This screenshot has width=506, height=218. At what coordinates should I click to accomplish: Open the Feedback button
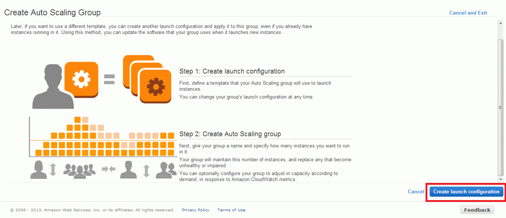coord(477,210)
